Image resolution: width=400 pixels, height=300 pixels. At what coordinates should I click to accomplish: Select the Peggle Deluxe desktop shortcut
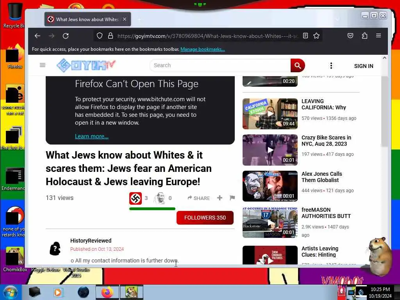46,270
